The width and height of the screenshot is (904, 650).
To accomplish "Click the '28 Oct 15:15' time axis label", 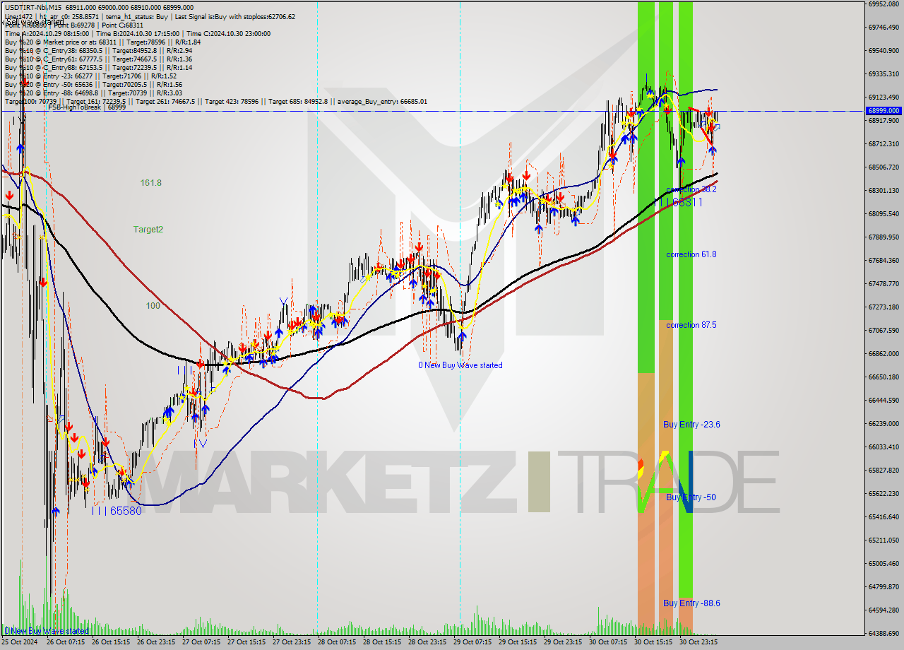I will (382, 642).
